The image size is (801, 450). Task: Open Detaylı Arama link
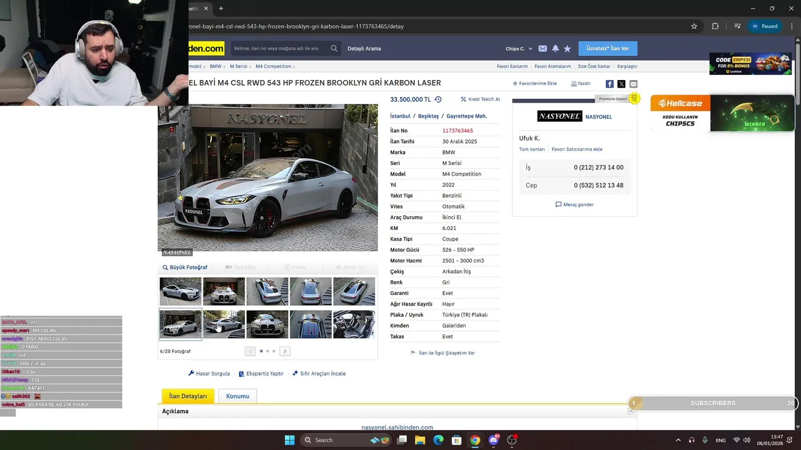coord(364,49)
